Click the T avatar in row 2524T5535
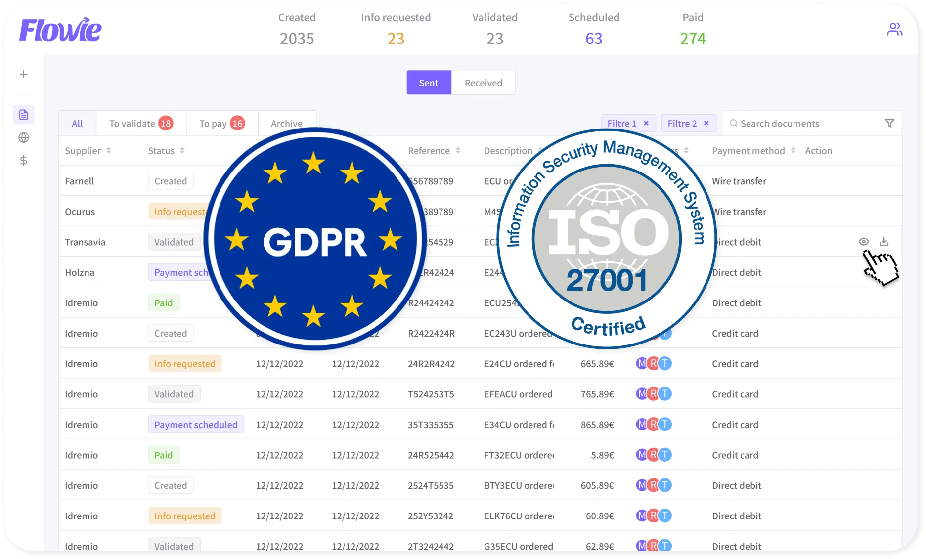 click(665, 485)
